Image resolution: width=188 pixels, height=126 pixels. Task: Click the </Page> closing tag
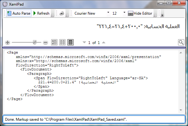[x=15, y=99]
